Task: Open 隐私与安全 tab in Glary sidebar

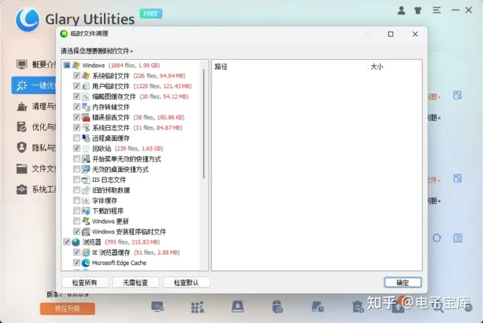Action: point(36,148)
